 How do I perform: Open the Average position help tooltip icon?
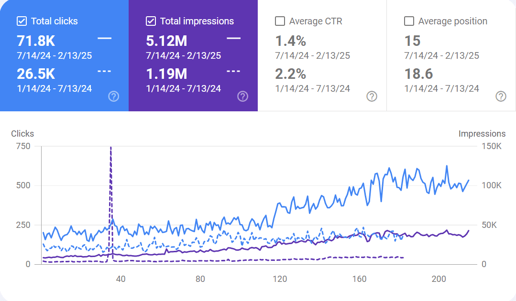click(x=501, y=97)
